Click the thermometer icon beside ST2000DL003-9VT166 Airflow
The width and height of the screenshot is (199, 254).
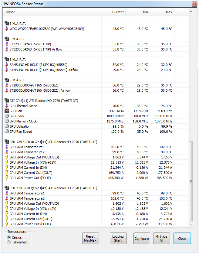pos(6,90)
